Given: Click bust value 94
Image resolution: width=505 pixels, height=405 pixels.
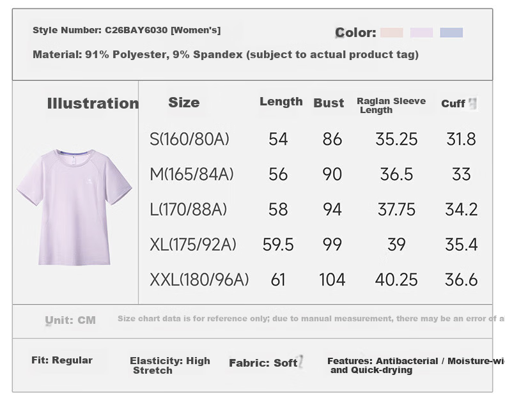Looking at the screenshot, I should tap(332, 210).
